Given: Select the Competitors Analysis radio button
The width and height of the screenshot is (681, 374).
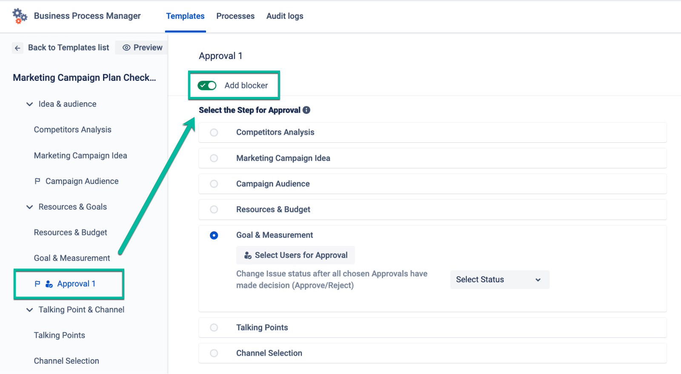Looking at the screenshot, I should coord(214,133).
